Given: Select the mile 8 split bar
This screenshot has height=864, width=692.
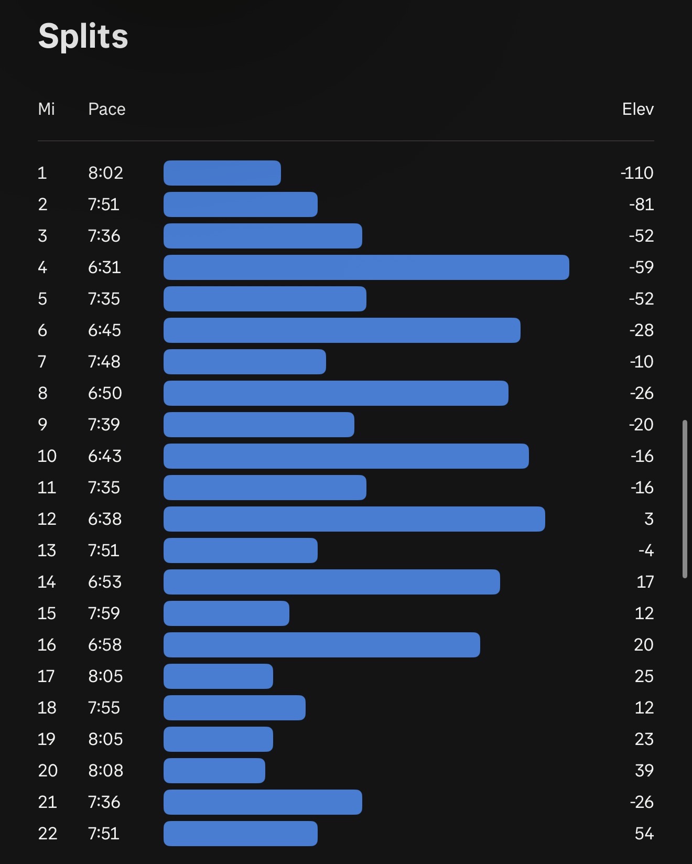Looking at the screenshot, I should [x=336, y=393].
